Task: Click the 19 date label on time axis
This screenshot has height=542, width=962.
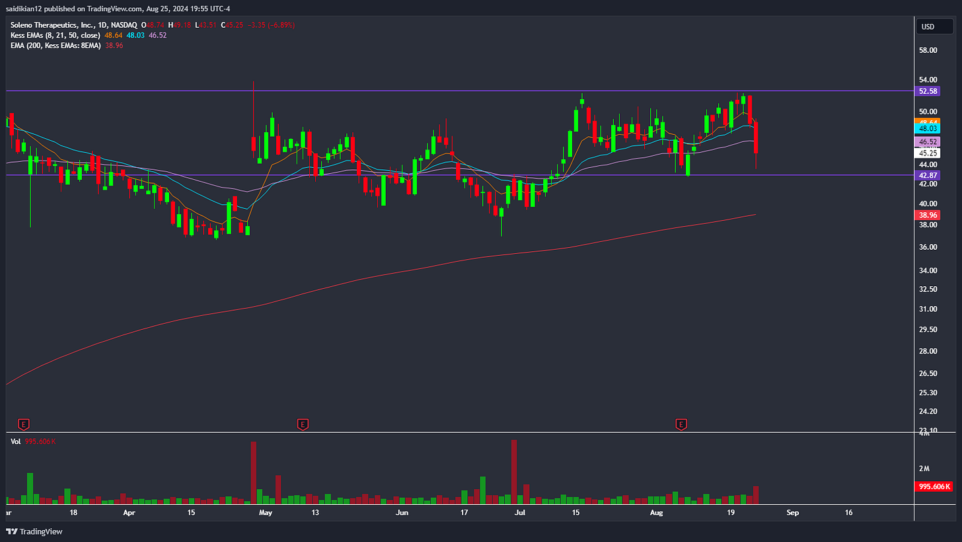Action: coord(730,512)
